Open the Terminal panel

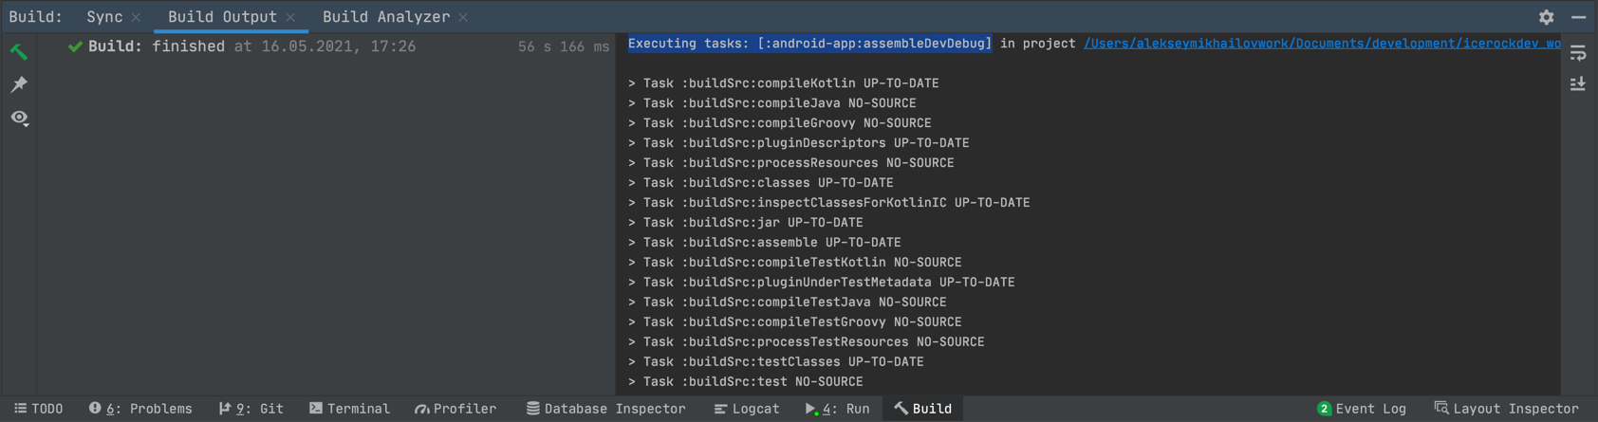pyautogui.click(x=349, y=409)
